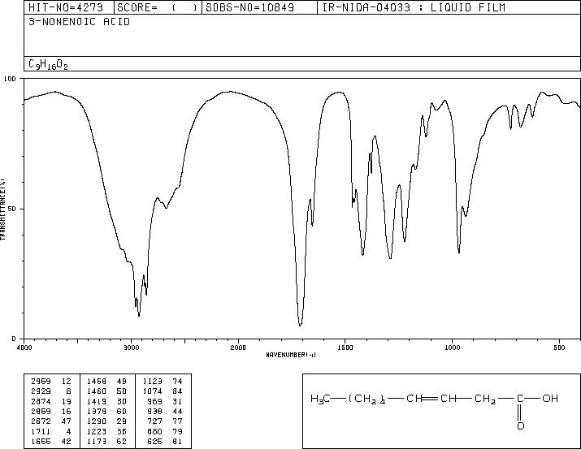Viewport: 581px width, 449px height.
Task: Click the CH=CH double bond in structure
Action: tap(431, 399)
